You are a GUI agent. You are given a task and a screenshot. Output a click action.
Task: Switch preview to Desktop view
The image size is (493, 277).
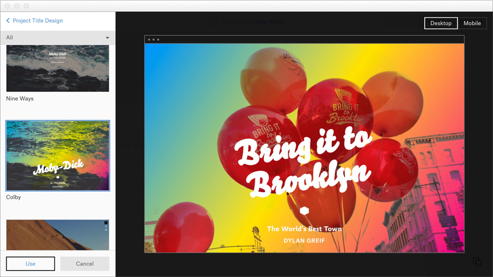click(x=441, y=24)
